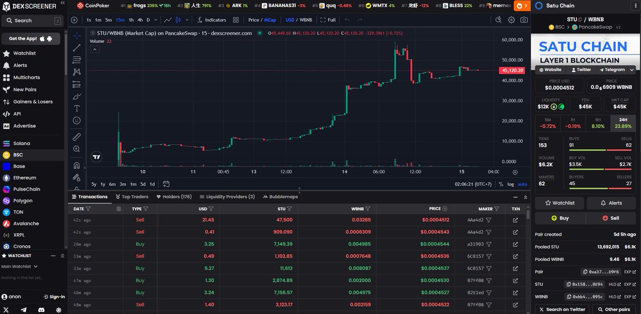Image resolution: width=641 pixels, height=314 pixels.
Task: Select the 1h timeframe
Action: (132, 20)
